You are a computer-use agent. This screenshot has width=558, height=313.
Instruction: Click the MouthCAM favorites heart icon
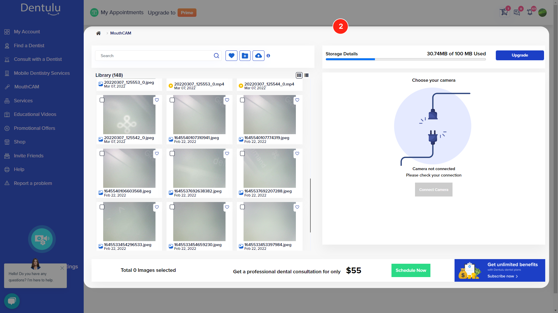coord(231,55)
